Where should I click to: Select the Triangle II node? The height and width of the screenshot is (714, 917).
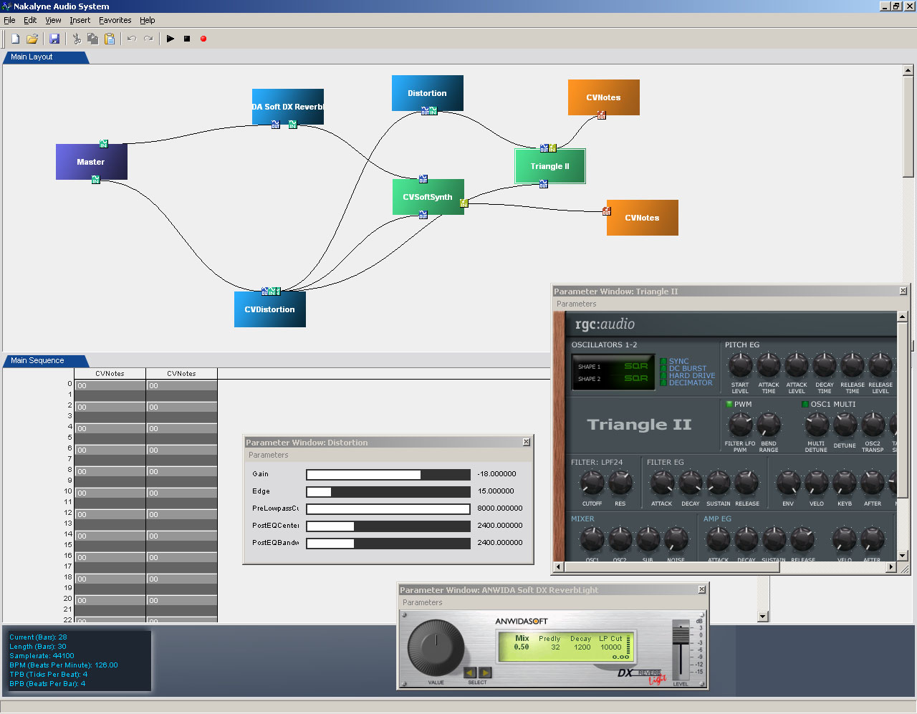550,166
